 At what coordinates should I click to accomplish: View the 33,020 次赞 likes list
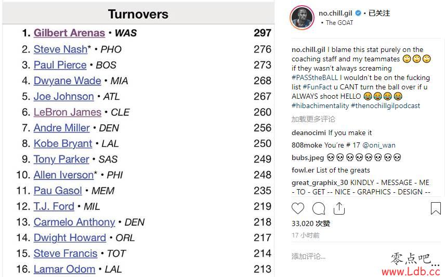click(x=310, y=223)
